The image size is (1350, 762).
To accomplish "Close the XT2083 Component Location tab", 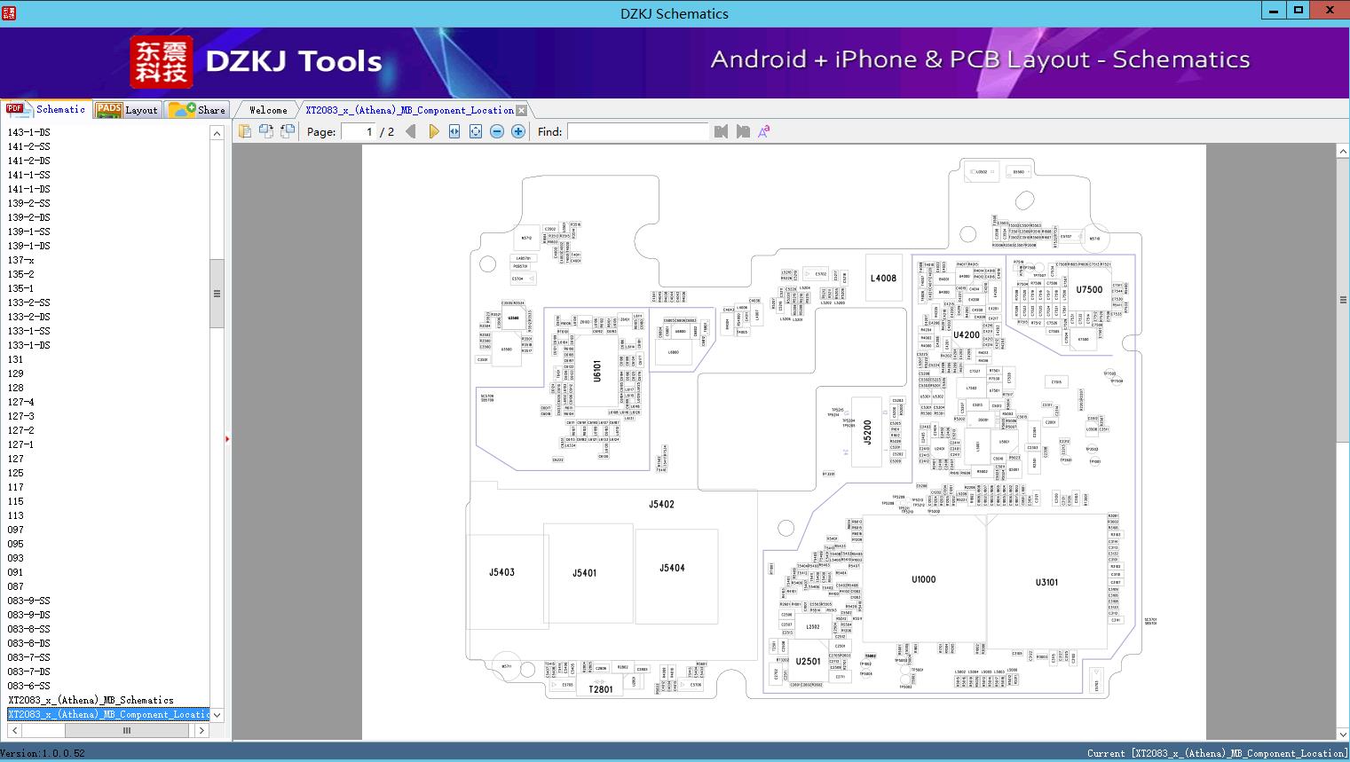I will [522, 111].
